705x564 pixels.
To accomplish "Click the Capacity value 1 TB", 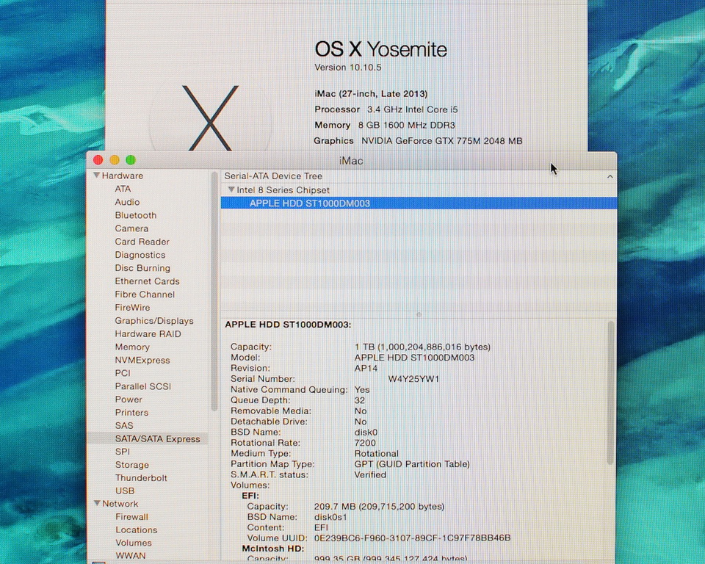I will click(x=422, y=347).
